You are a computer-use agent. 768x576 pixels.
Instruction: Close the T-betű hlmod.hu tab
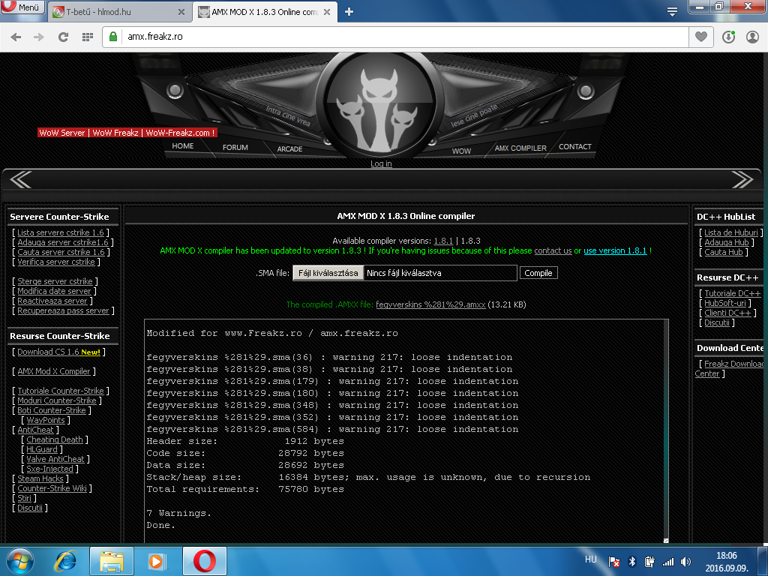(181, 12)
